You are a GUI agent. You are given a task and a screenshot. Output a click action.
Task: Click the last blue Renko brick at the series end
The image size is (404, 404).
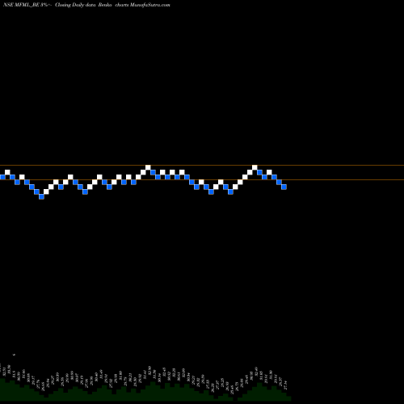coord(284,187)
